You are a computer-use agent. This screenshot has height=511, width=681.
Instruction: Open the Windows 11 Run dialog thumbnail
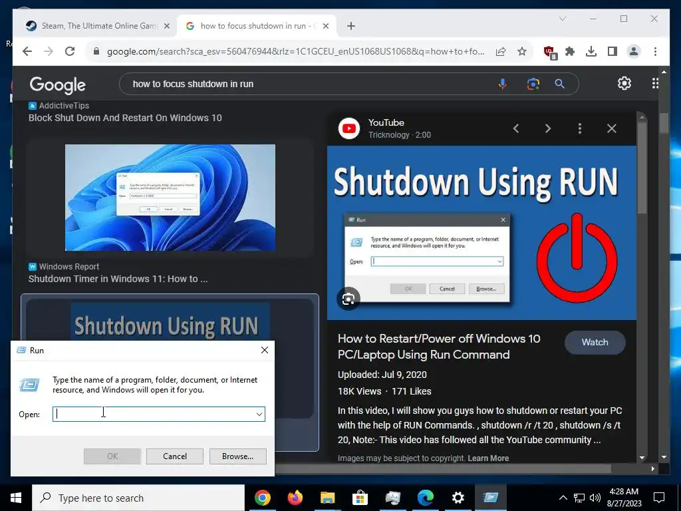click(170, 198)
